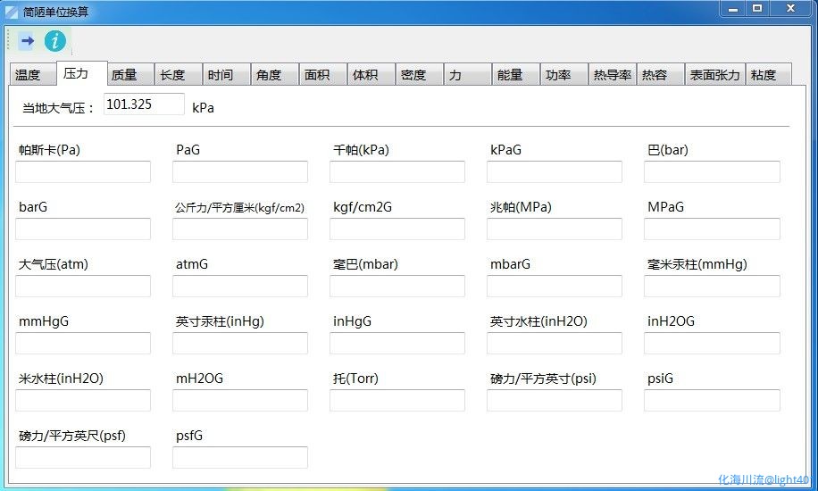This screenshot has width=818, height=491.
Task: Open the 粘度 tab
Action: [x=764, y=75]
